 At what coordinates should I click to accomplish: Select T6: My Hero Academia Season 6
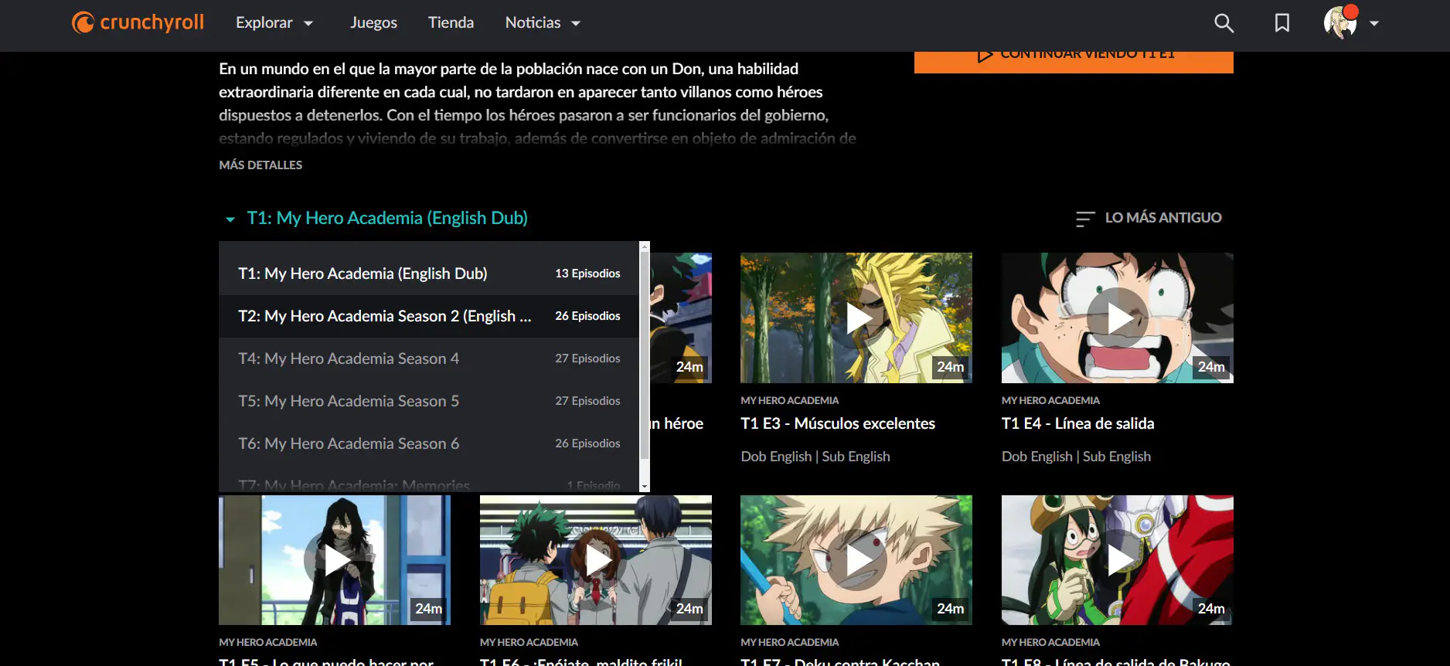coord(429,443)
